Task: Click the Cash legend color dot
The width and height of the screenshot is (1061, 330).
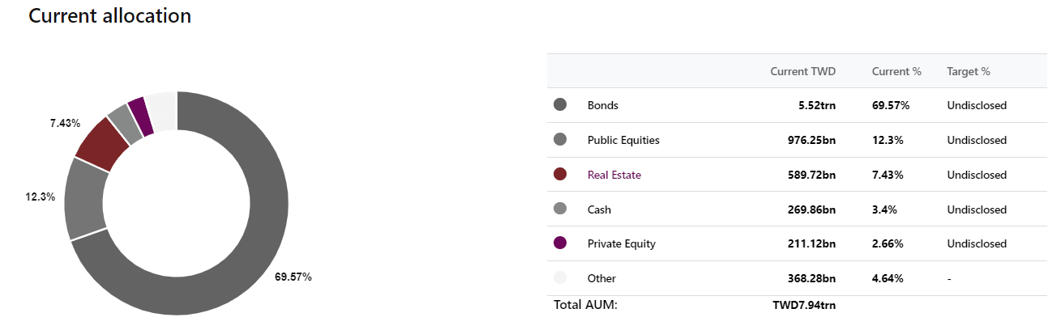Action: tap(560, 209)
